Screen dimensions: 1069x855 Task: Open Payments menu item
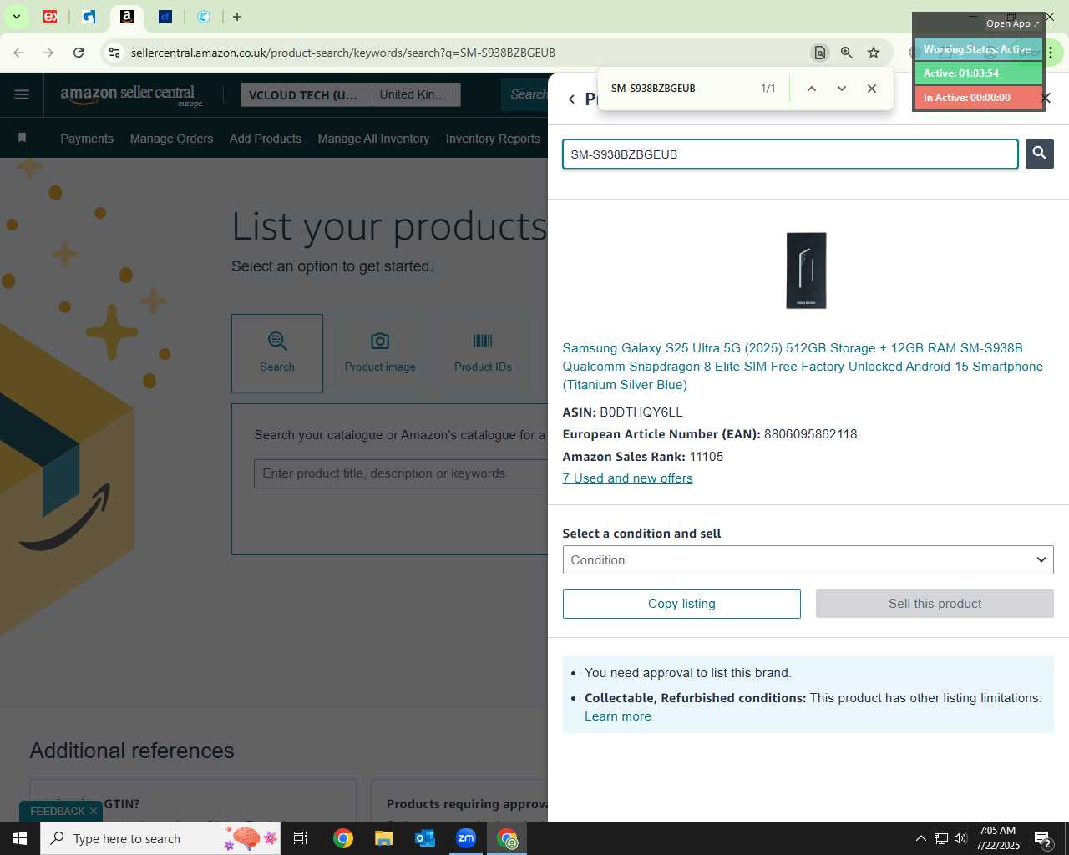coord(87,139)
